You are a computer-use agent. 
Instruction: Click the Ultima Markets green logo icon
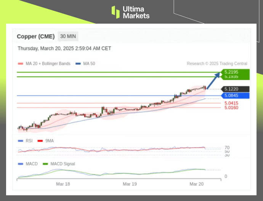[115, 12]
